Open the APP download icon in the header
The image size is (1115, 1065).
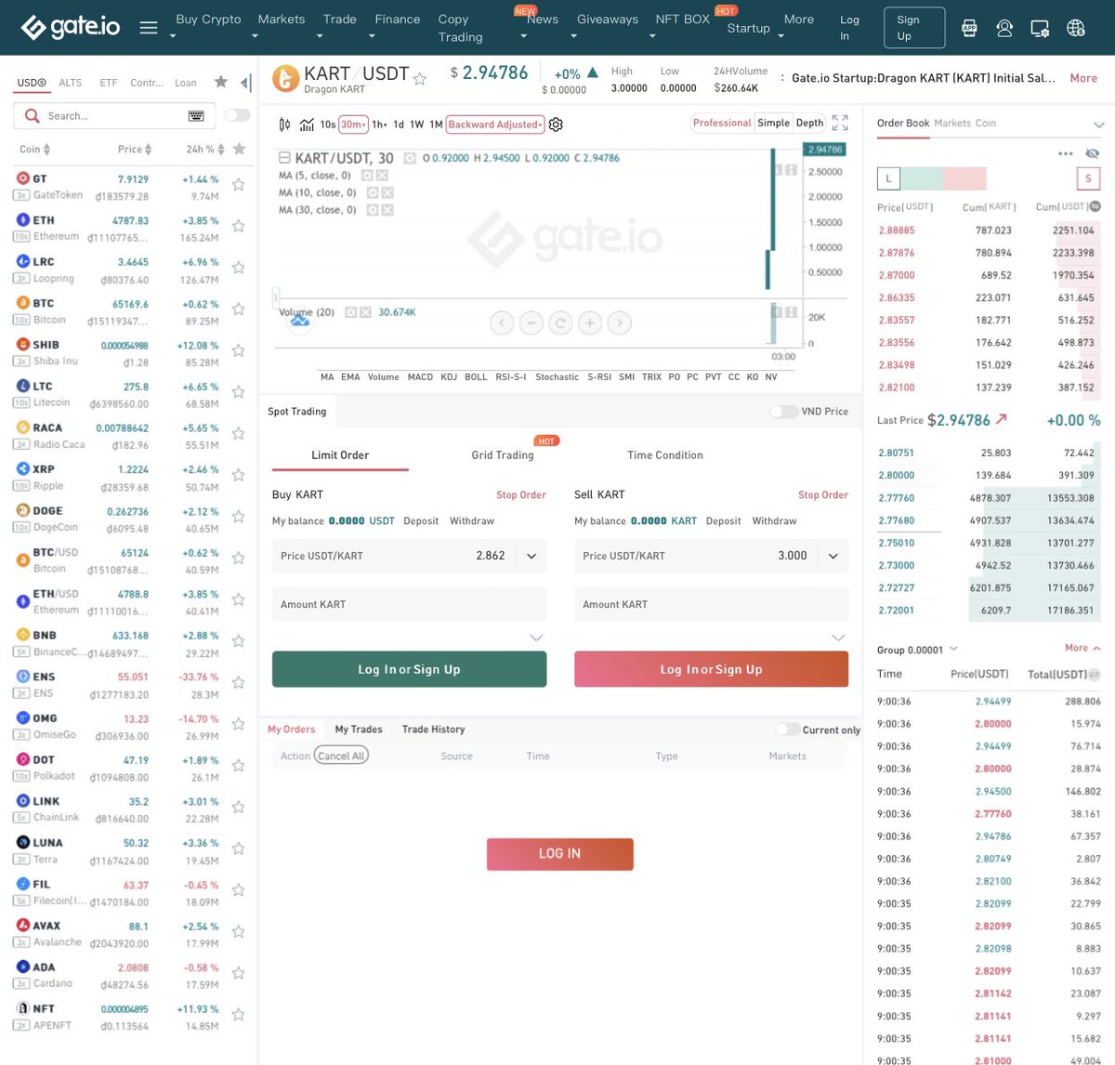click(969, 28)
